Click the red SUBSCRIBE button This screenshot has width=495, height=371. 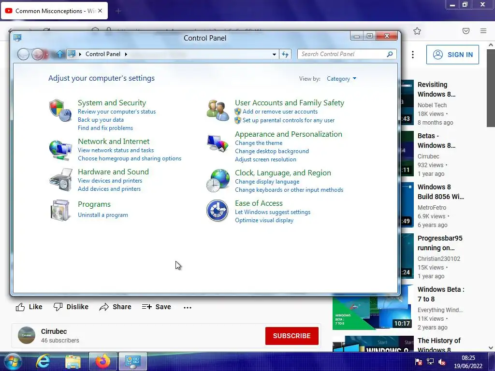[291, 336]
